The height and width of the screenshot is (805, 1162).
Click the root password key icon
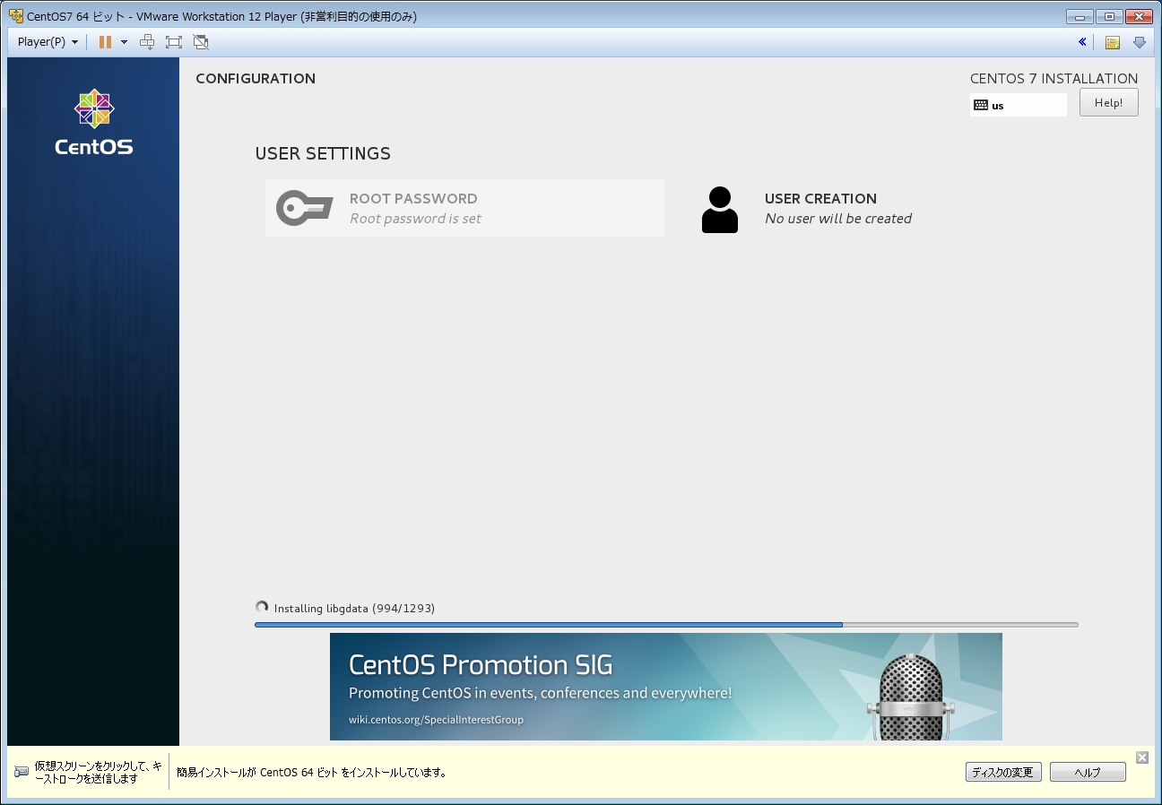click(x=304, y=208)
